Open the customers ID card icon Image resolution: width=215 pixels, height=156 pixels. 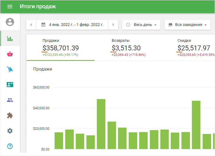click(10, 85)
